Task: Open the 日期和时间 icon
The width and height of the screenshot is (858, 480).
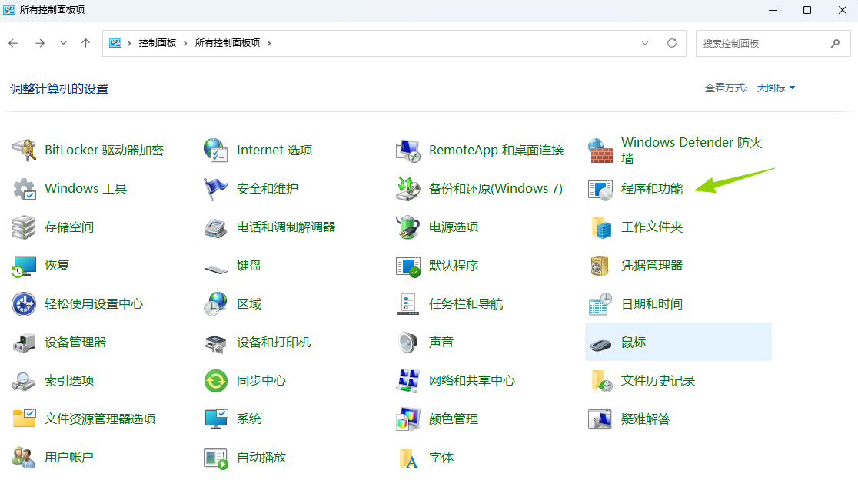Action: (600, 304)
